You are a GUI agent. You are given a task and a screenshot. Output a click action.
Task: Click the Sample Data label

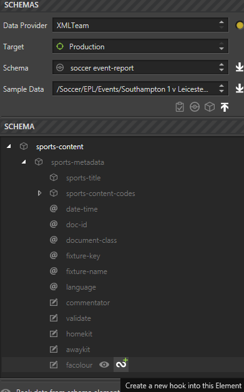coord(23,89)
